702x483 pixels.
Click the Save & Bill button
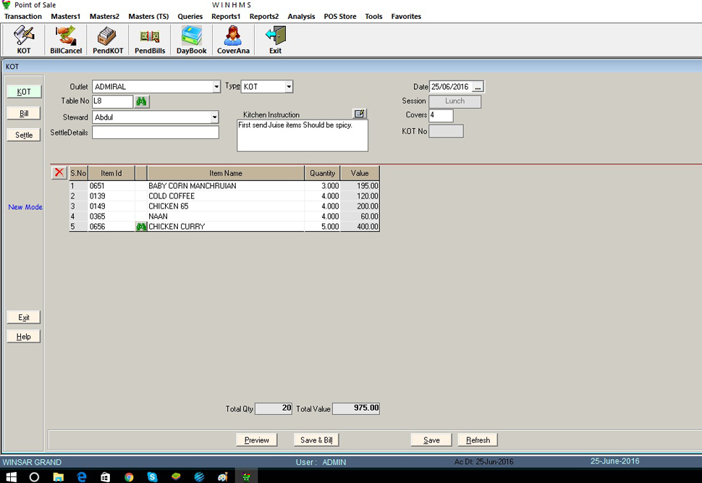(x=316, y=440)
